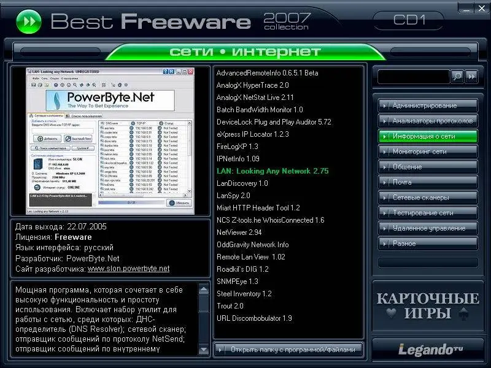The image size is (491, 368).
Task: Select the Информация о сети category
Action: (428, 136)
